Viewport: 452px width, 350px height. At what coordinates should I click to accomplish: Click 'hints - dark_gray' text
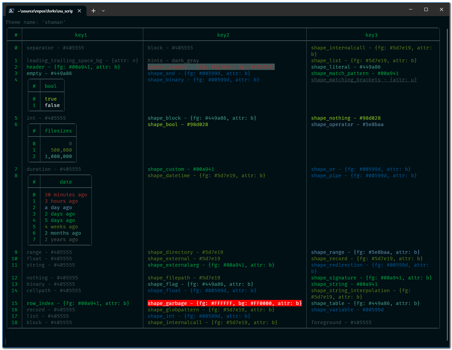click(174, 61)
